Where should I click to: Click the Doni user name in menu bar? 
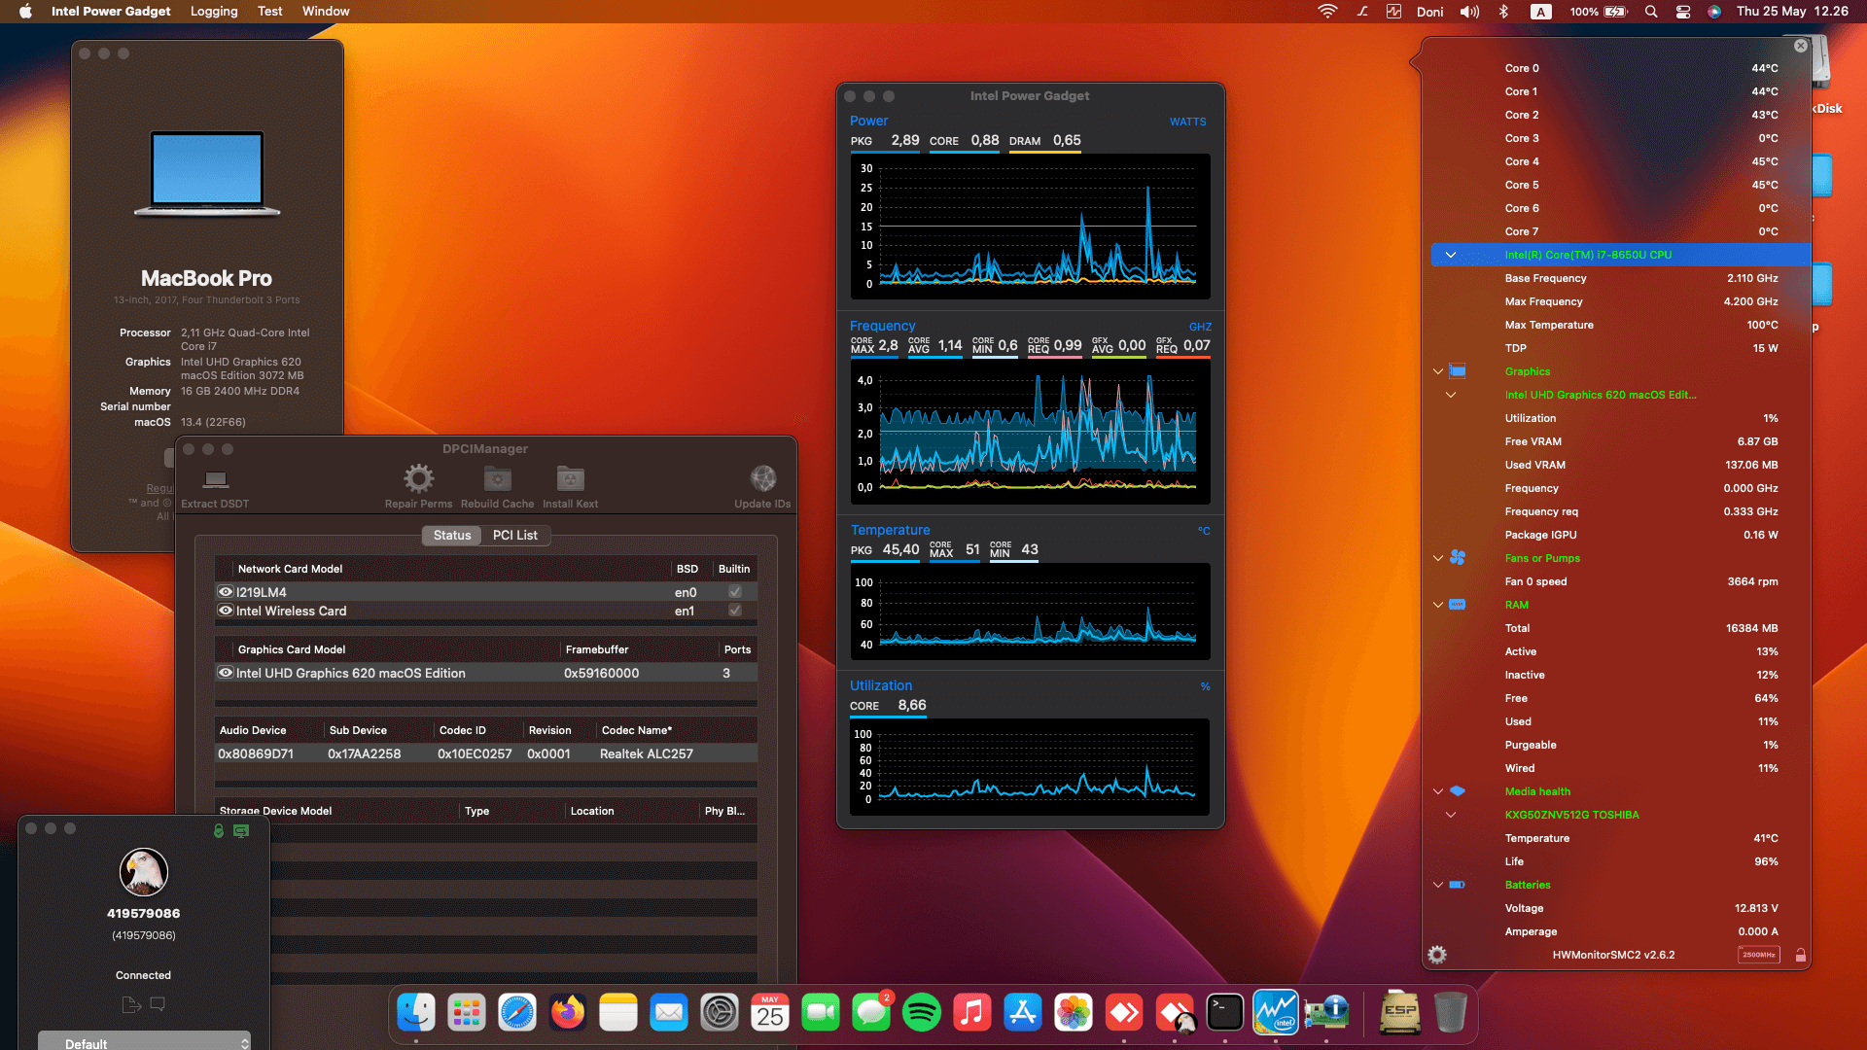[x=1429, y=12]
